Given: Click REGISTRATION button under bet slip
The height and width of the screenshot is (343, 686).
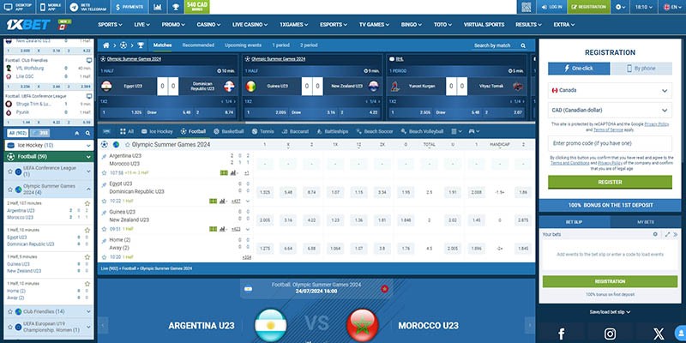Looking at the screenshot, I should coord(610,281).
